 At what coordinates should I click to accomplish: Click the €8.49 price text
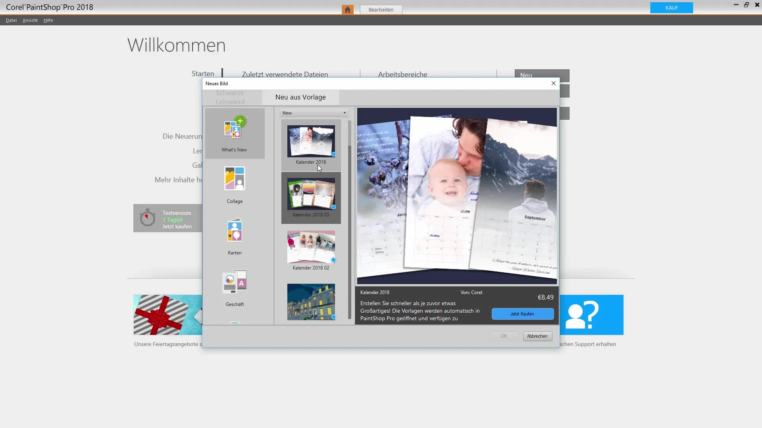pyautogui.click(x=545, y=297)
